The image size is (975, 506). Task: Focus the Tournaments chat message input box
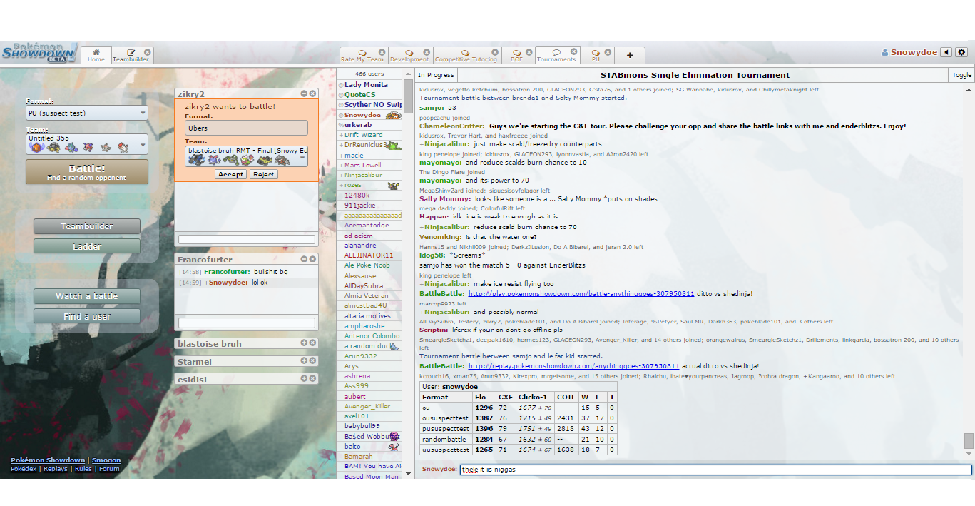[715, 470]
